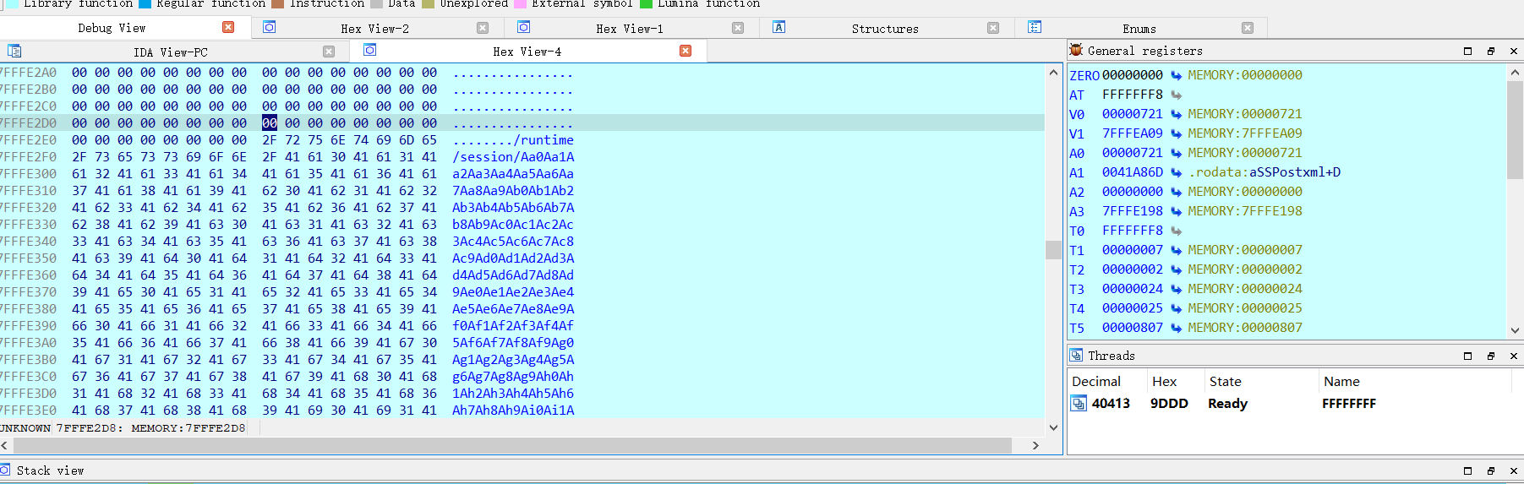The image size is (1524, 484).
Task: Click the hex view down scroll arrow
Action: coord(1053,427)
